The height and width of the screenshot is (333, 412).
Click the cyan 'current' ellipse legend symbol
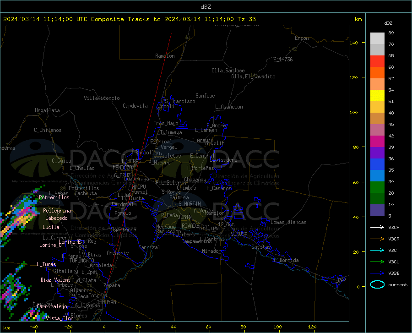tap(377, 284)
